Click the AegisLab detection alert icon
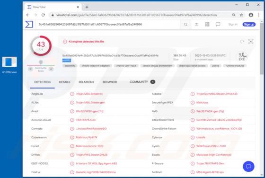The image size is (265, 178). (72, 94)
